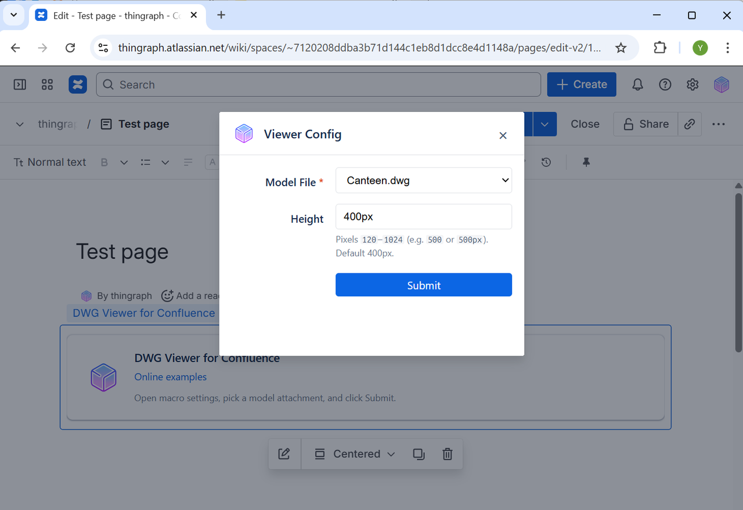Open notifications bell icon
This screenshot has height=510, width=743.
click(x=637, y=85)
